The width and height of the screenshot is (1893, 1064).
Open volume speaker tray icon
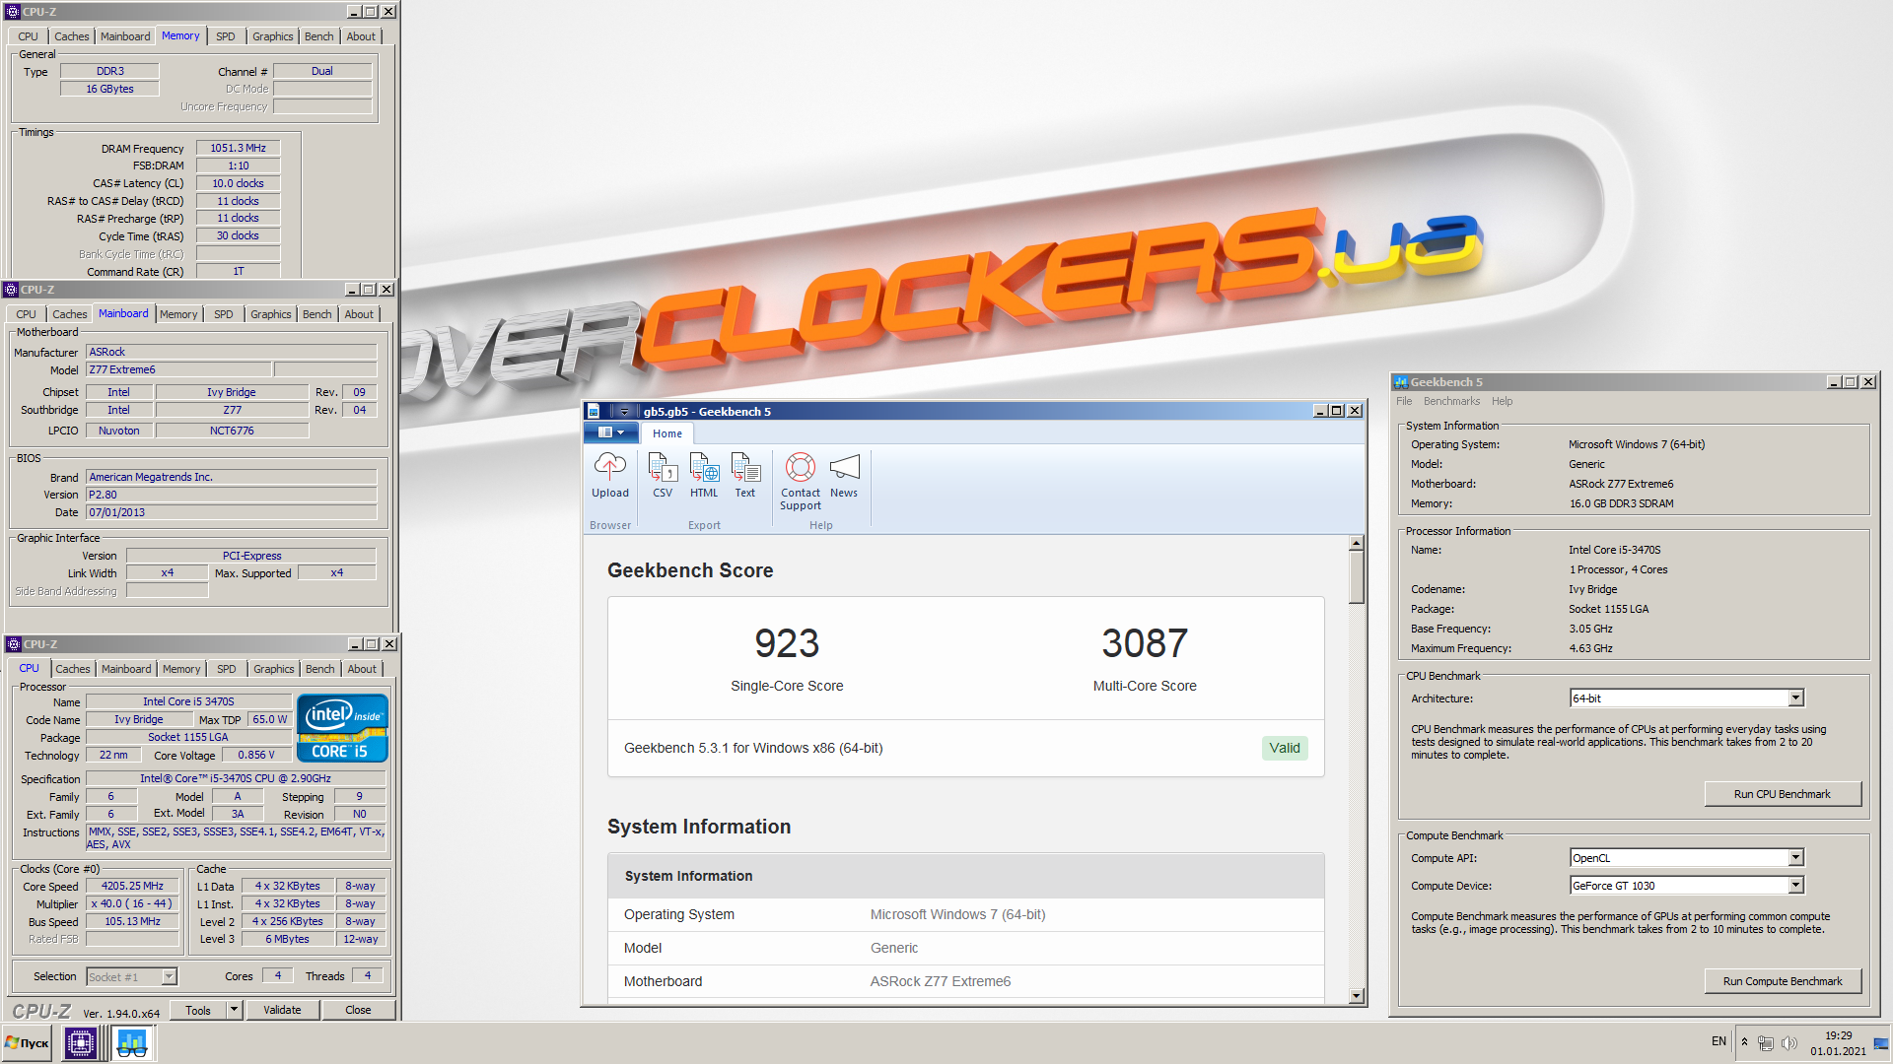pyautogui.click(x=1789, y=1042)
